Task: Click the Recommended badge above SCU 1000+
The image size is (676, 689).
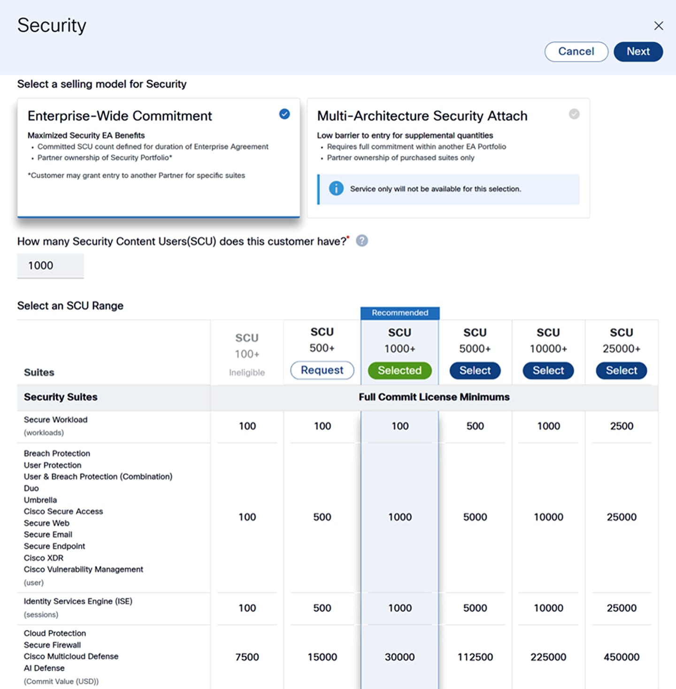Action: pos(400,313)
